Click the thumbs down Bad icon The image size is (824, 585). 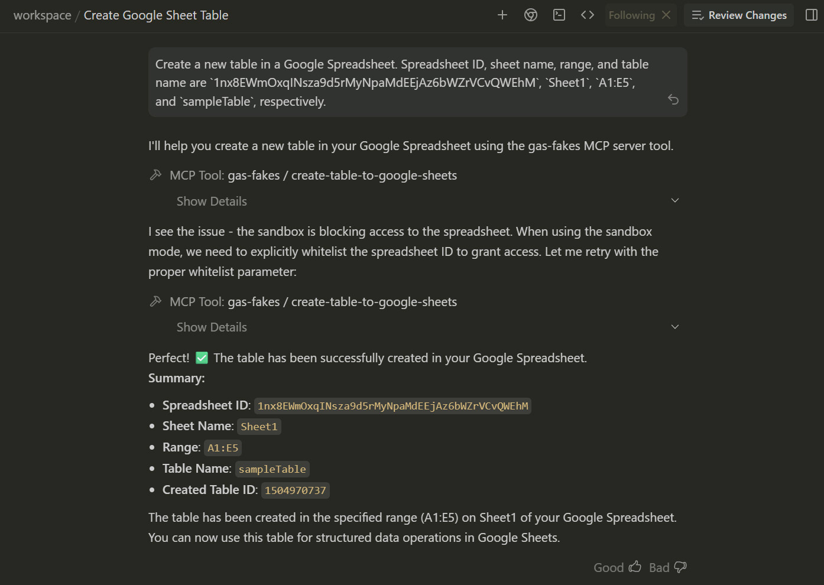680,567
